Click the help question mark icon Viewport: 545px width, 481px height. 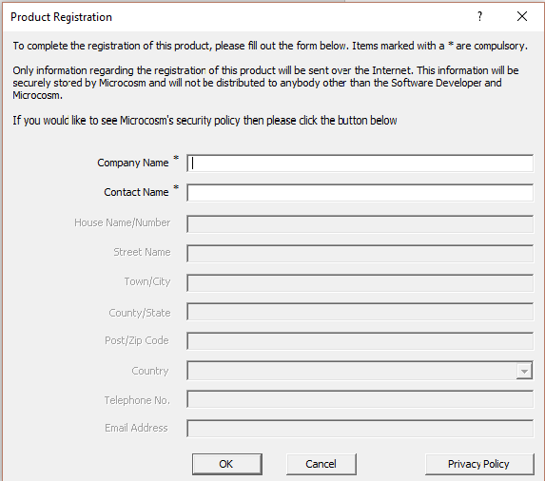pos(480,16)
